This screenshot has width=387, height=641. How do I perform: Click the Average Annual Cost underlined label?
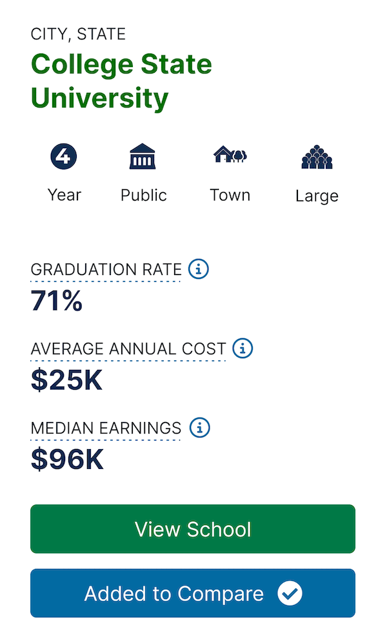pos(128,349)
